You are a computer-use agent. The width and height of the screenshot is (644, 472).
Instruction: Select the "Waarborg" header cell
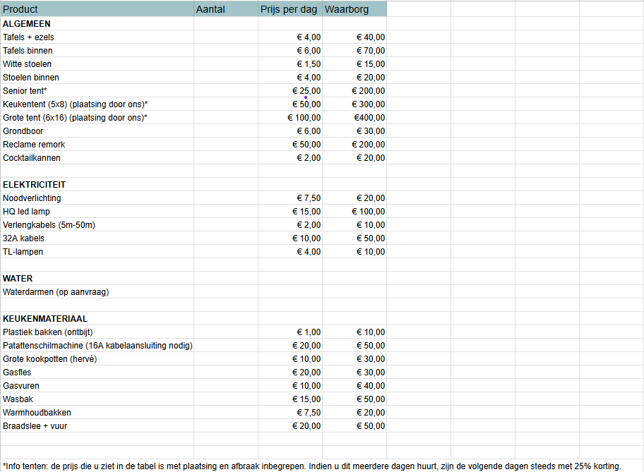click(354, 9)
